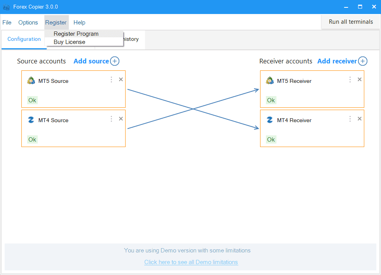Click the Add receiver link text
This screenshot has width=381, height=275.
click(337, 61)
